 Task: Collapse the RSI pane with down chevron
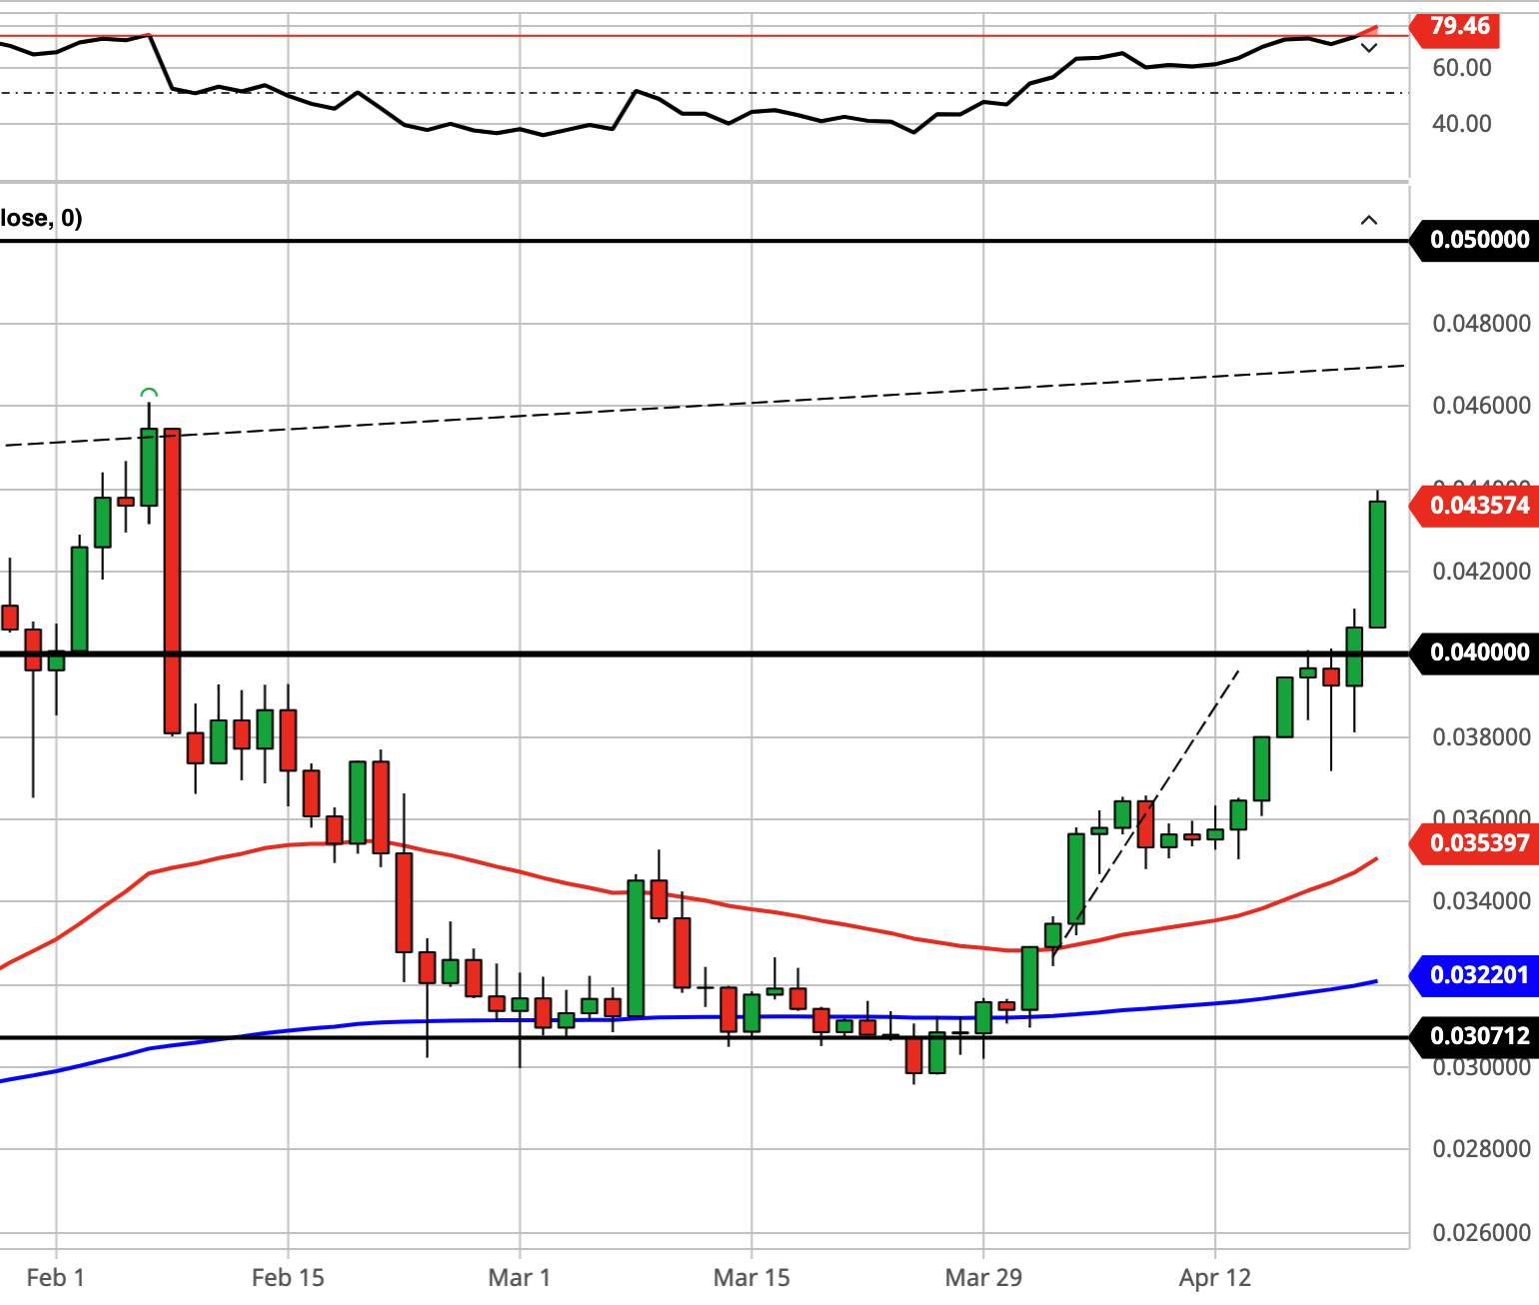[1369, 48]
